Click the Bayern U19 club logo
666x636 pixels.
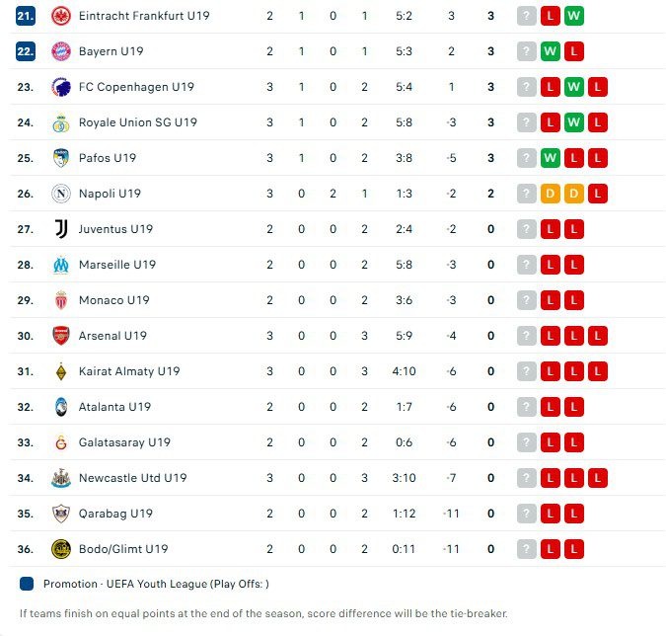(x=61, y=51)
